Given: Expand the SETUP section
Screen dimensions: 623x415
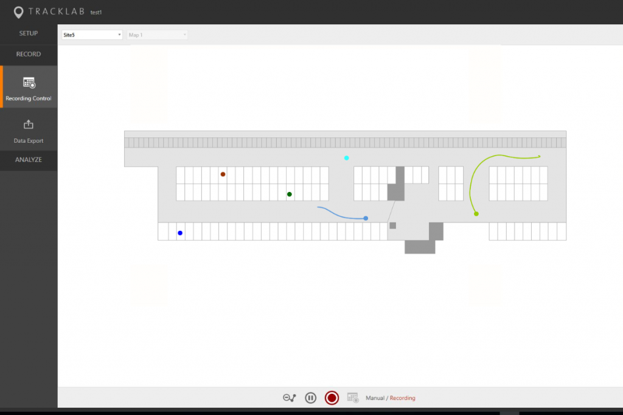Looking at the screenshot, I should [x=29, y=33].
